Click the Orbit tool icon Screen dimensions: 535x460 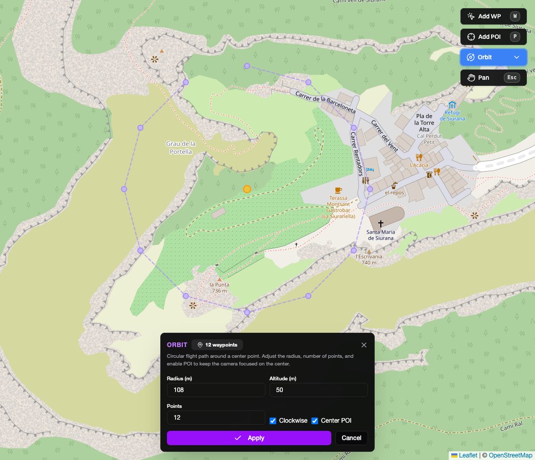tap(471, 57)
